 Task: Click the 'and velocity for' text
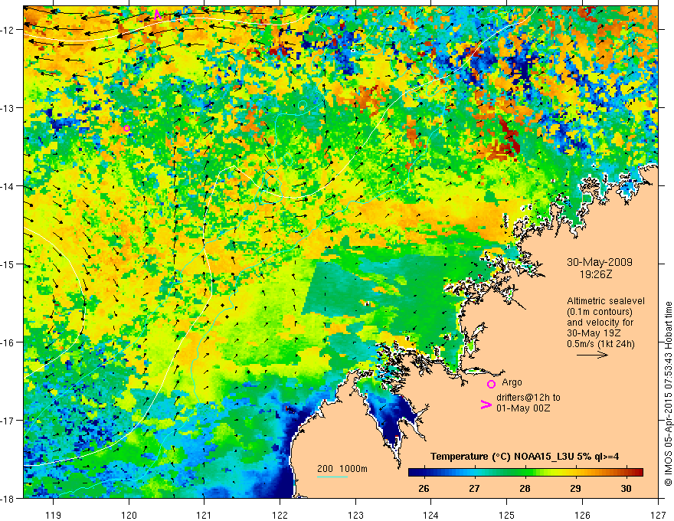tap(600, 323)
